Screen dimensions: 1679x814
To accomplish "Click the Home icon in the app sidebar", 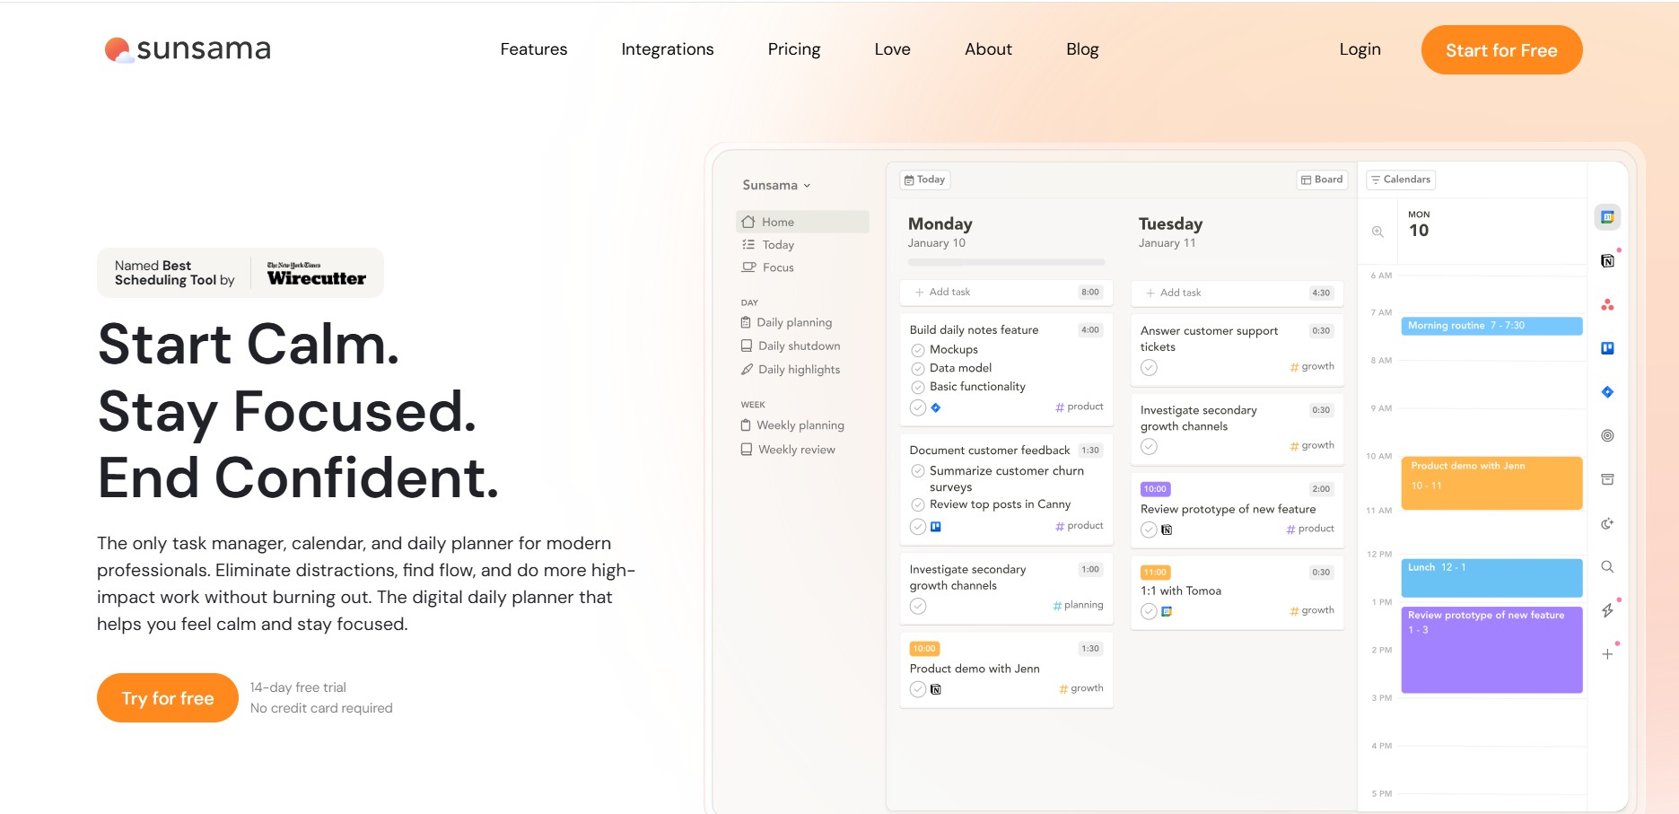I will pos(748,222).
